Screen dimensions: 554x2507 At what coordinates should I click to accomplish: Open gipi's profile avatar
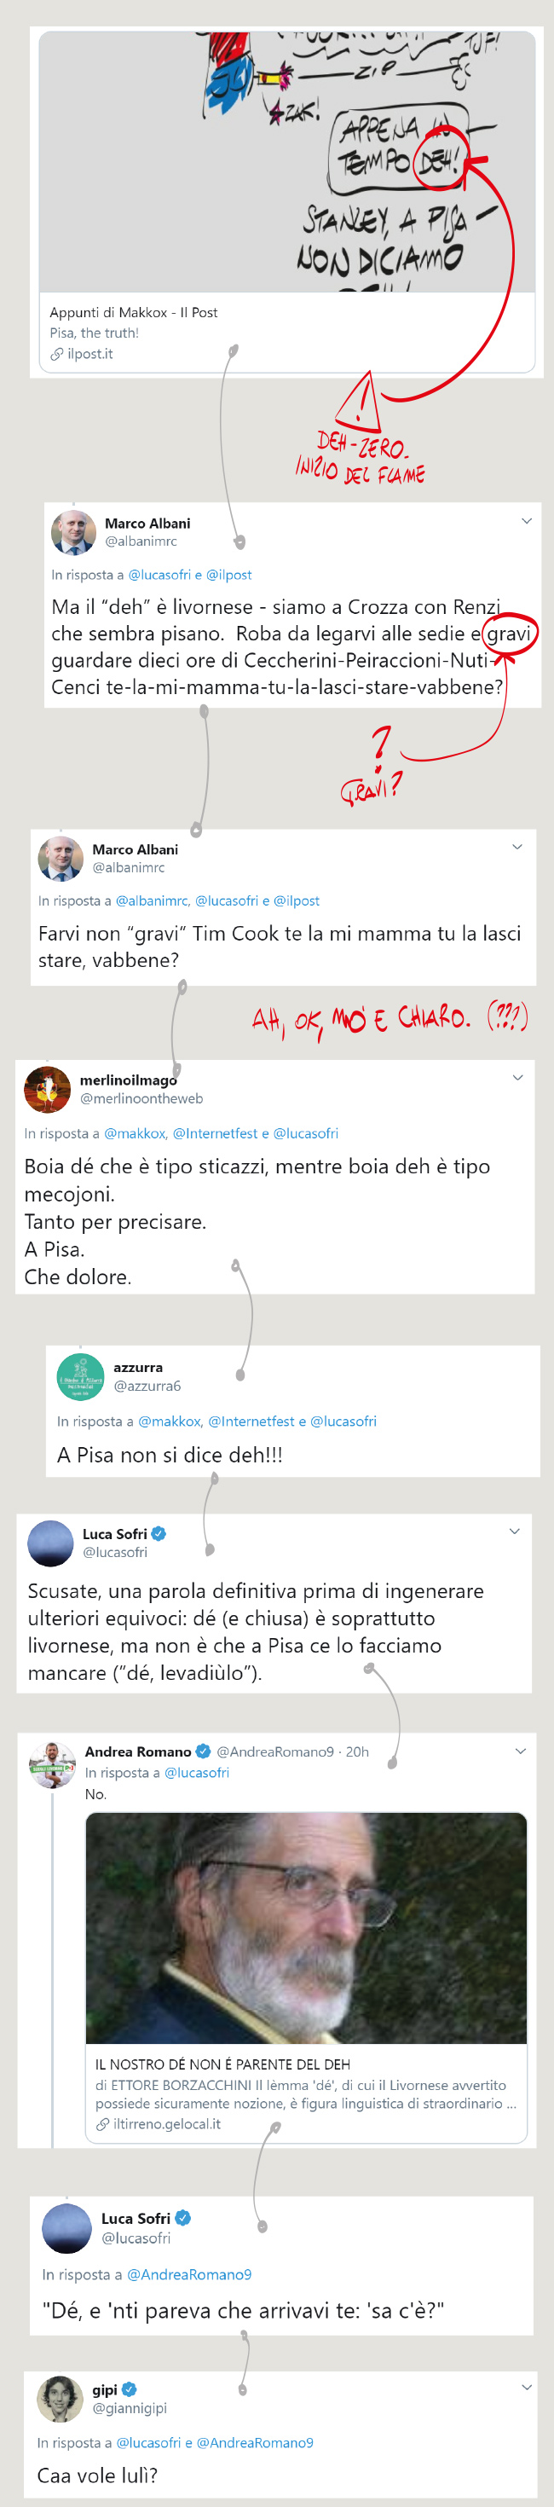click(61, 2398)
